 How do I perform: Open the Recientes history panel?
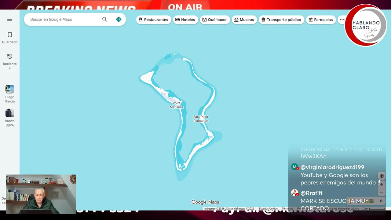10,61
